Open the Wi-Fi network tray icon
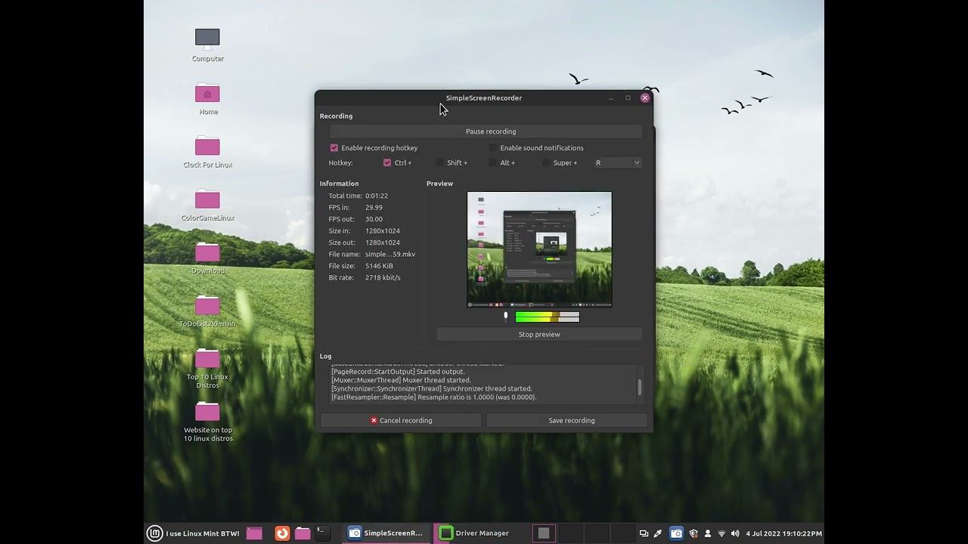 (x=721, y=533)
